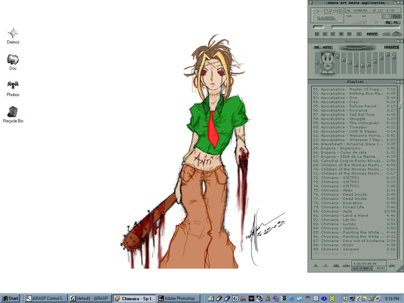
Task: Open the equalizer PRESETS menu
Action: pos(391,47)
